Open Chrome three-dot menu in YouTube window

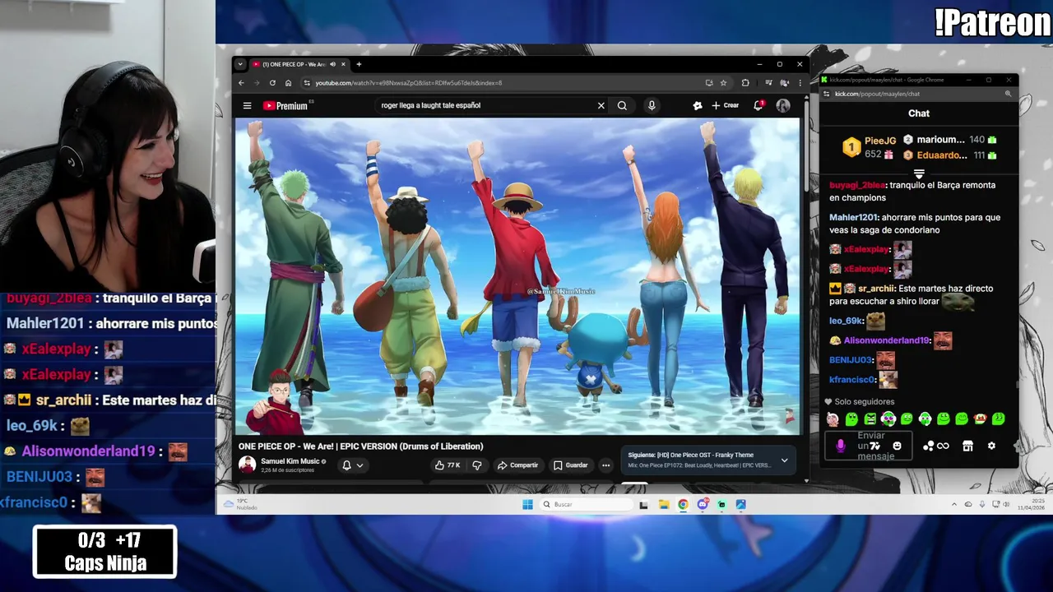pos(800,83)
